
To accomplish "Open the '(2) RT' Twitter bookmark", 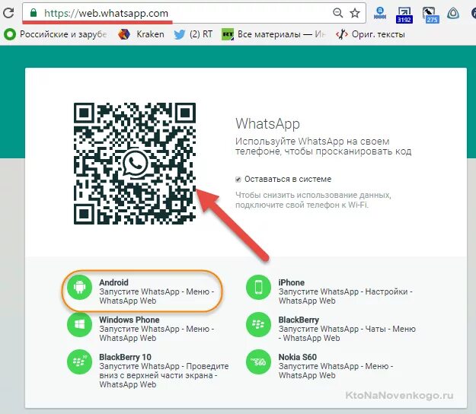I will [193, 34].
